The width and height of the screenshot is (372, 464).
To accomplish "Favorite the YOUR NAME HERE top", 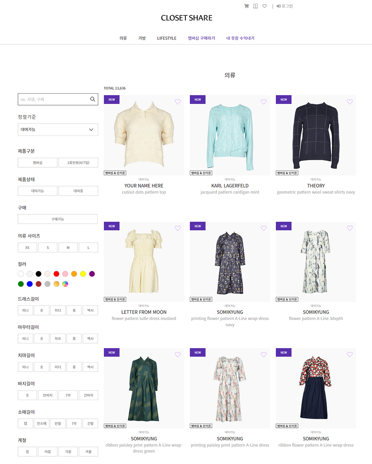I will [178, 102].
